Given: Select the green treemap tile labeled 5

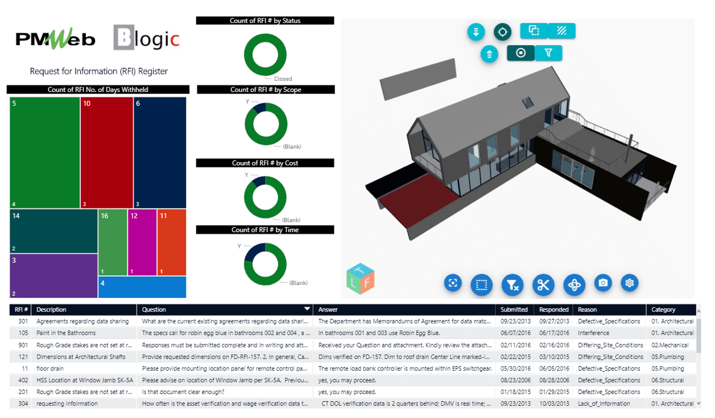Looking at the screenshot, I should 45,153.
